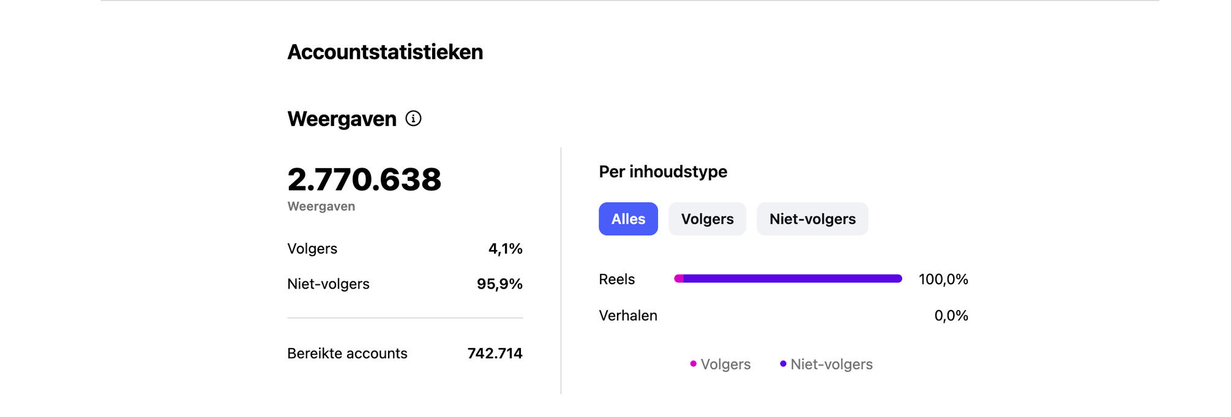The image size is (1231, 417).
Task: Switch to the Volgers filter tab
Action: click(x=707, y=219)
